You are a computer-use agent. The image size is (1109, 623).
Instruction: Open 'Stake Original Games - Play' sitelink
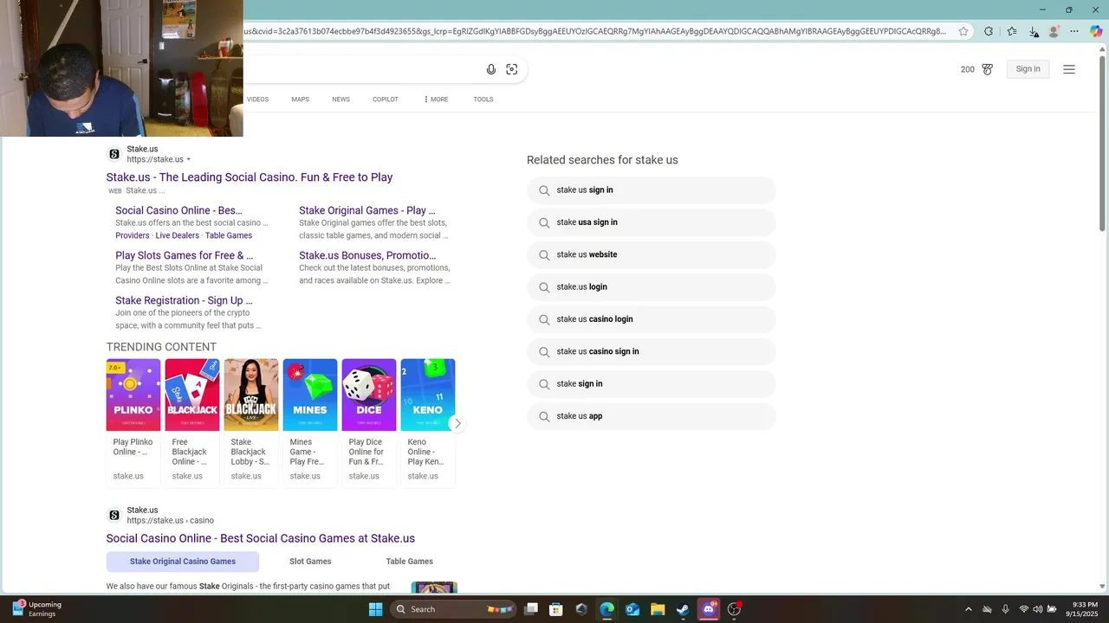[367, 210]
